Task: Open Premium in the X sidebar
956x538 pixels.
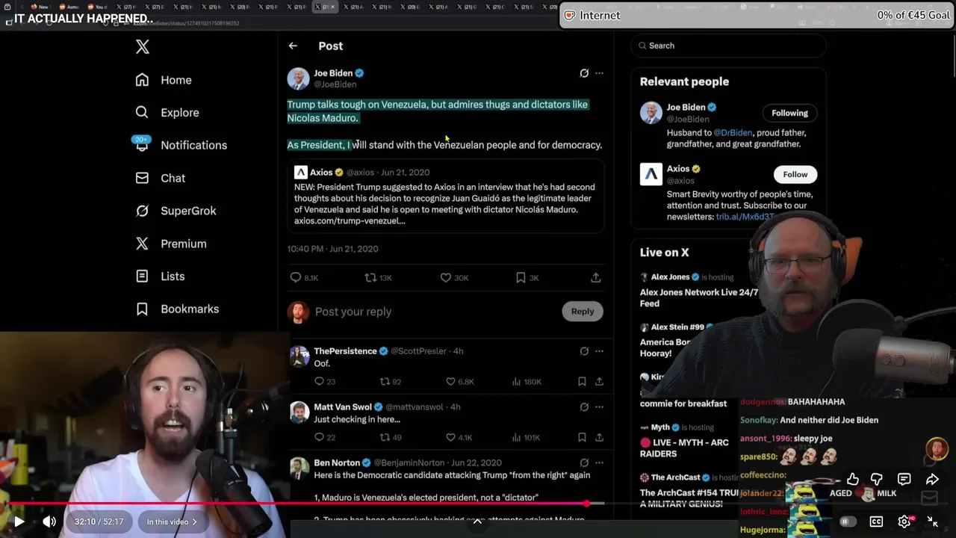Action: click(x=171, y=244)
